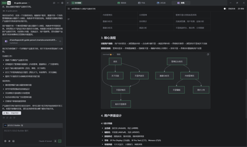Toggle the 查看变更 switch

pos(225,8)
